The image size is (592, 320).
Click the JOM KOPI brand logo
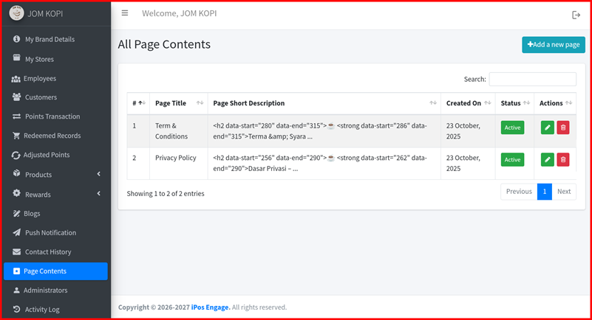pos(16,13)
